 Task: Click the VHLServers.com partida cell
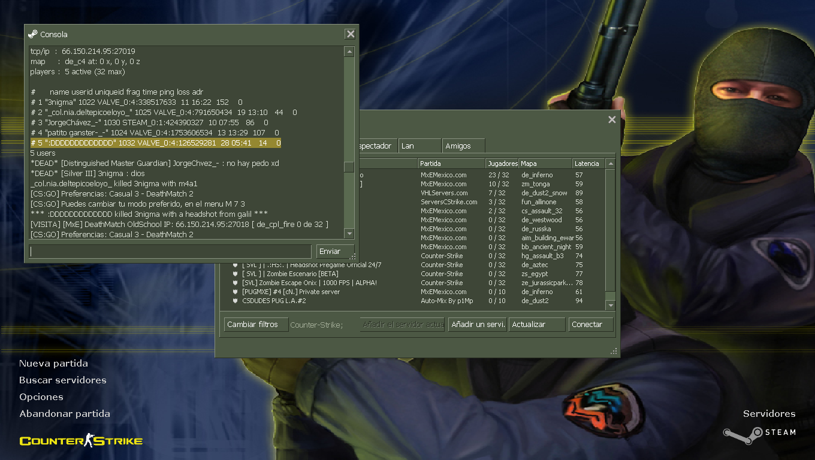pyautogui.click(x=444, y=193)
